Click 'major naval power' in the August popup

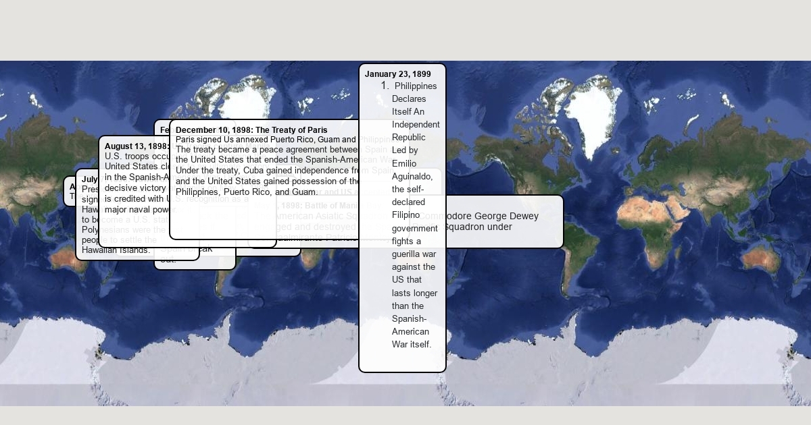pos(131,210)
